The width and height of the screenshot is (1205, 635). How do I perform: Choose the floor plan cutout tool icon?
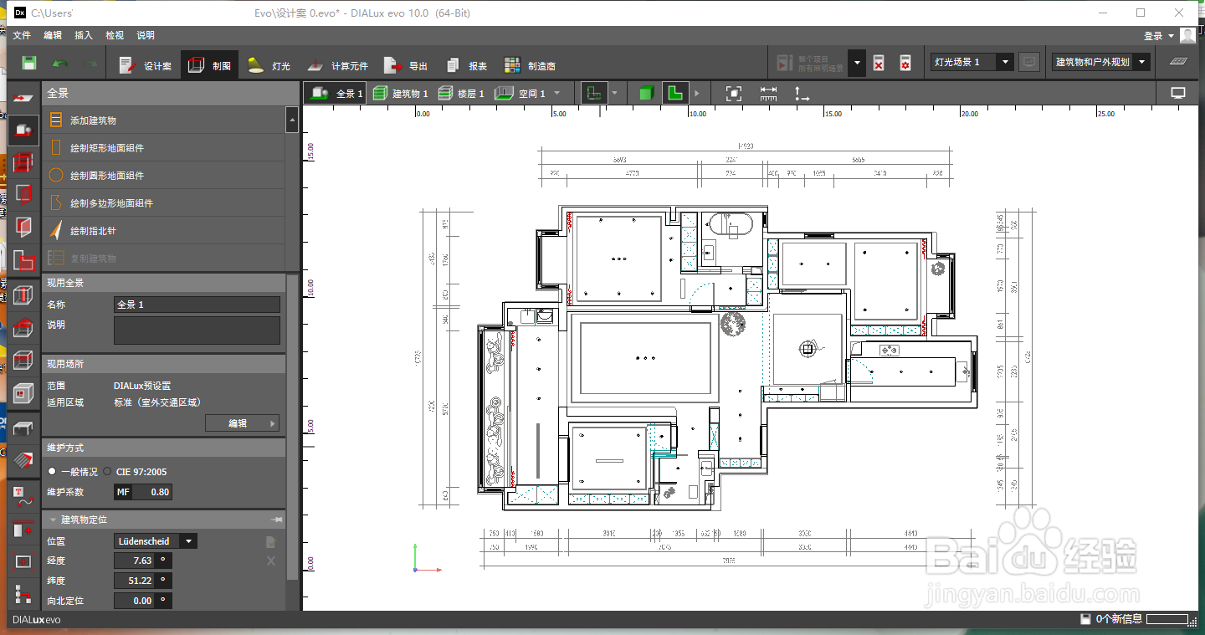pos(23,260)
